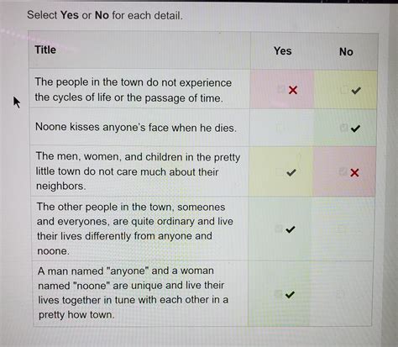
Task: Check No for neighbors statement row
Action: click(x=343, y=171)
